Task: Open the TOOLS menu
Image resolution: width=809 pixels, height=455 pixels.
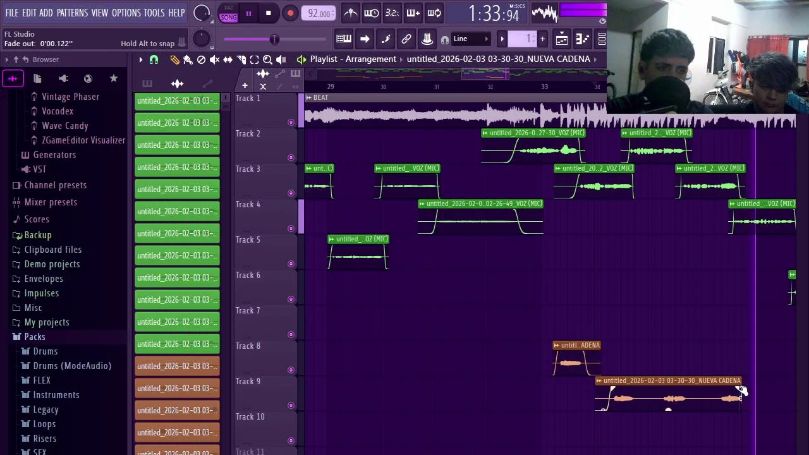Action: pos(154,13)
